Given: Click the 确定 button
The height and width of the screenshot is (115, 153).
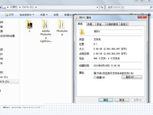Looking at the screenshot, I should point(106,100).
